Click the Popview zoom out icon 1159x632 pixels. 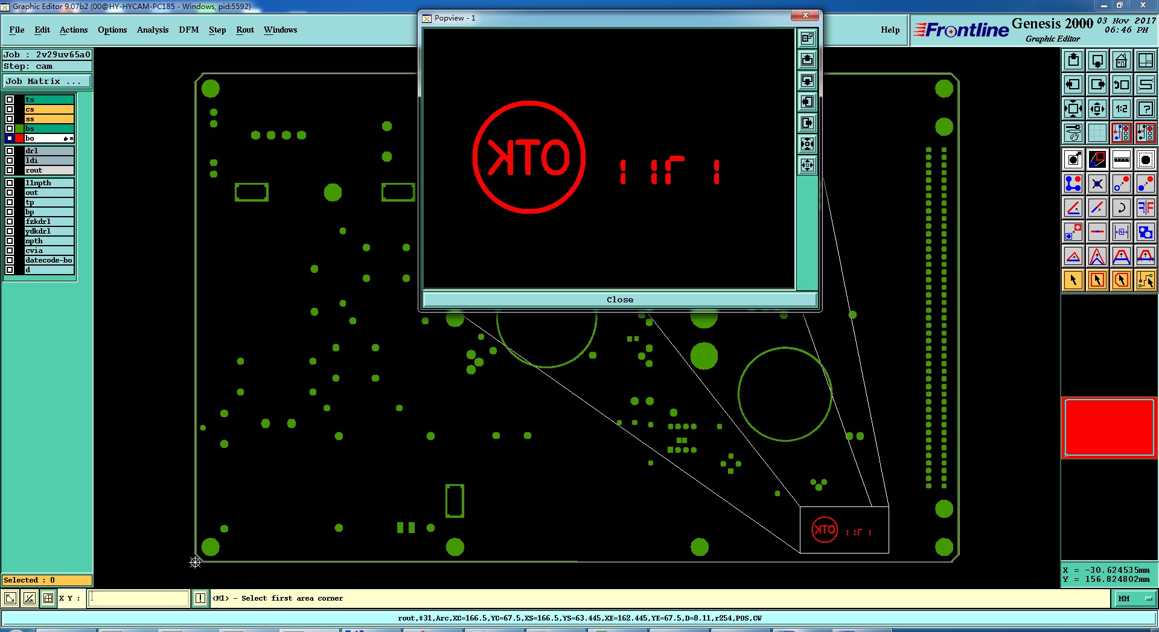tap(807, 165)
